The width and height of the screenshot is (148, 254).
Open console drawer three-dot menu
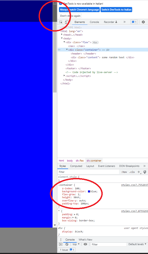61,240
